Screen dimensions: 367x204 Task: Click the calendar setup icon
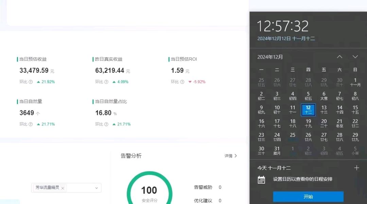(261, 180)
